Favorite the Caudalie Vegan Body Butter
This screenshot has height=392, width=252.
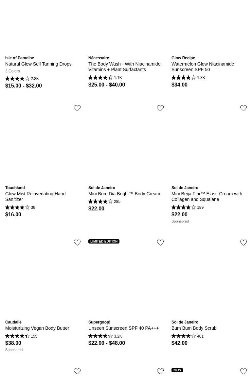tap(77, 243)
